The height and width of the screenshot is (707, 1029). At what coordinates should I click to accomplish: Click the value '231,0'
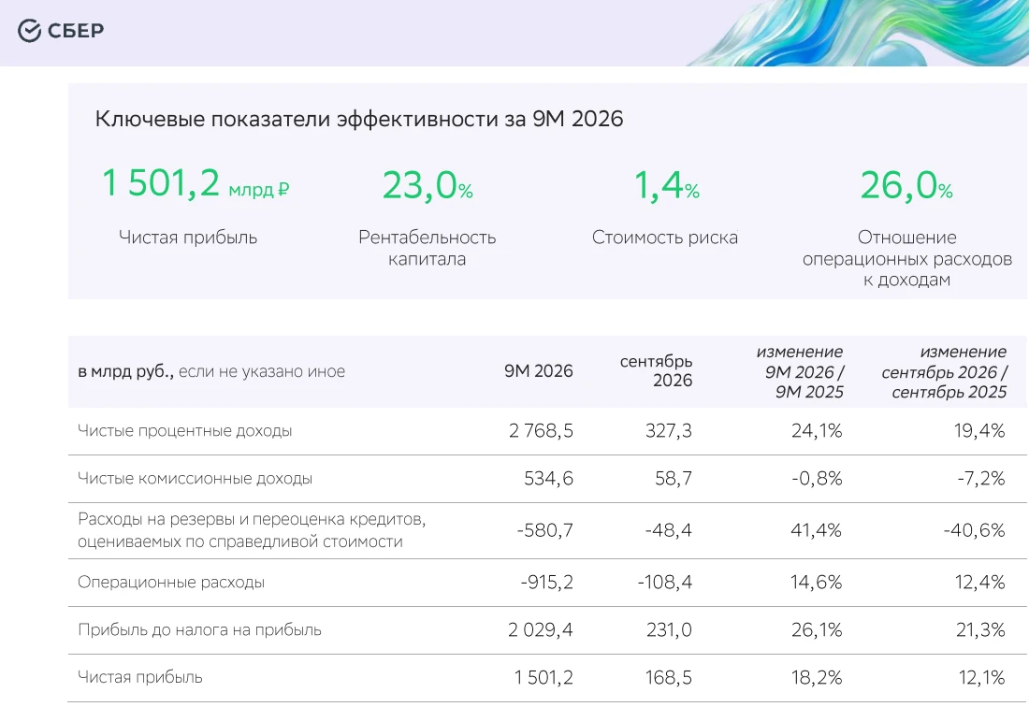pos(669,630)
